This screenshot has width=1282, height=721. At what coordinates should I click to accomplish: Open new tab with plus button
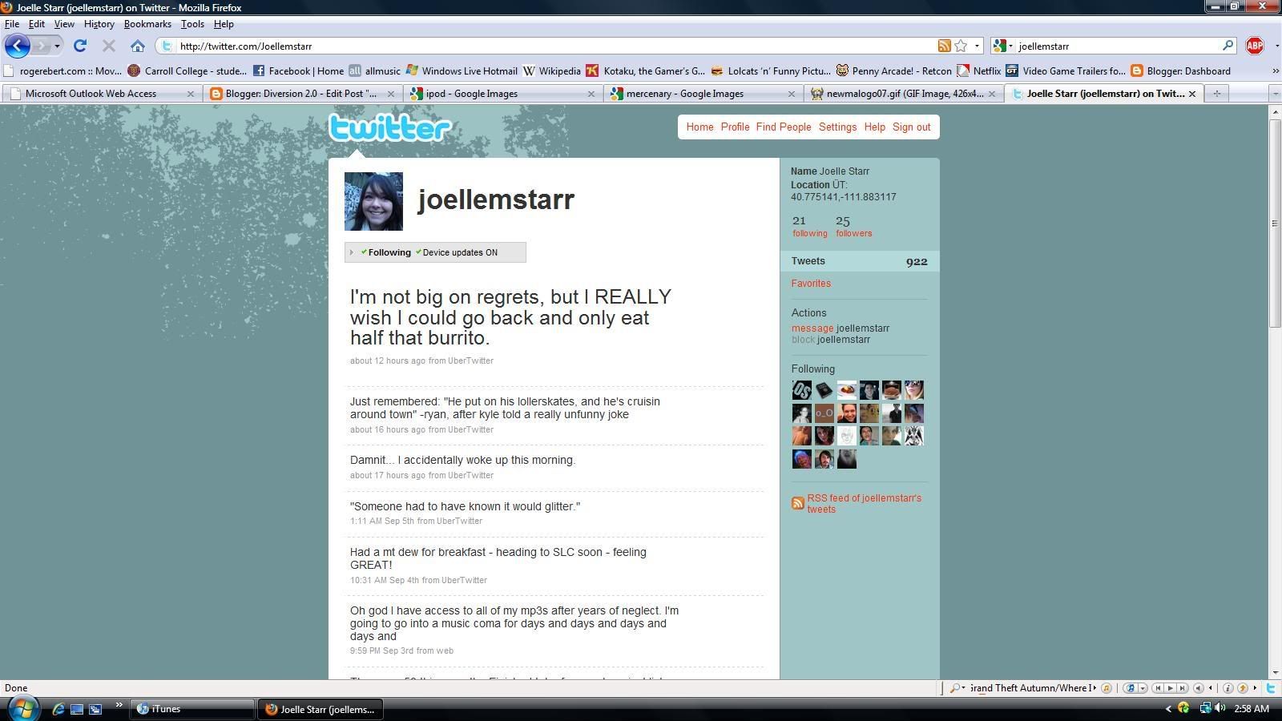click(1216, 94)
